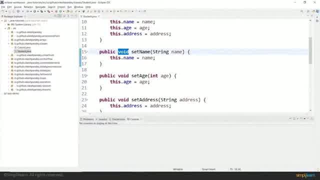Select the Package Explorer view tab

coord(13,16)
